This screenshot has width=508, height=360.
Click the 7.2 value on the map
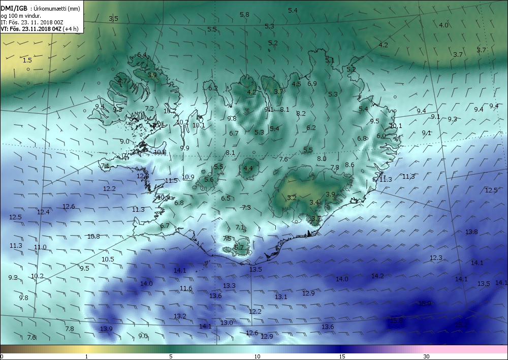[x=149, y=109]
